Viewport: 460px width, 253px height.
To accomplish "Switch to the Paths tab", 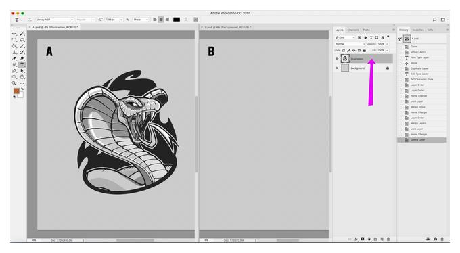I will tap(367, 30).
